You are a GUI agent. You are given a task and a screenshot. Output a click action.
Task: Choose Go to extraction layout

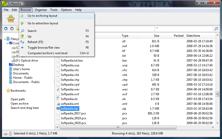pos(57,23)
